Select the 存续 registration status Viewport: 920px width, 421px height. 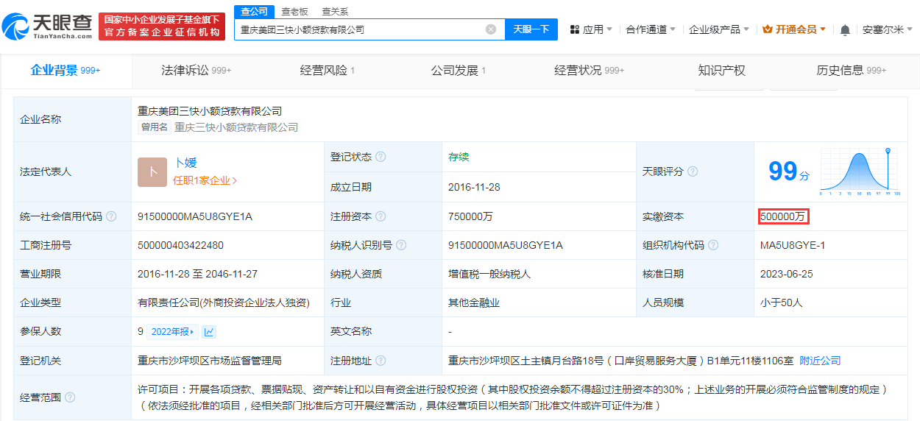point(459,157)
